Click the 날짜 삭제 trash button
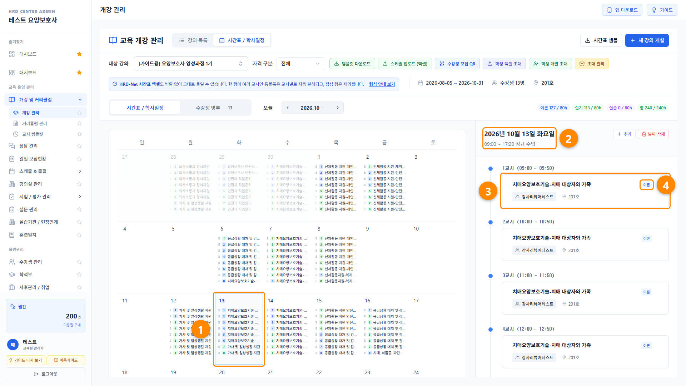Viewport: 686px width, 386px height. pos(653,134)
